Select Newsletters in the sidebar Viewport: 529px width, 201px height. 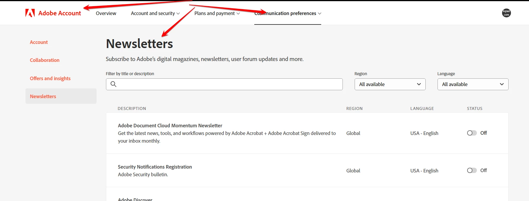coord(61,96)
